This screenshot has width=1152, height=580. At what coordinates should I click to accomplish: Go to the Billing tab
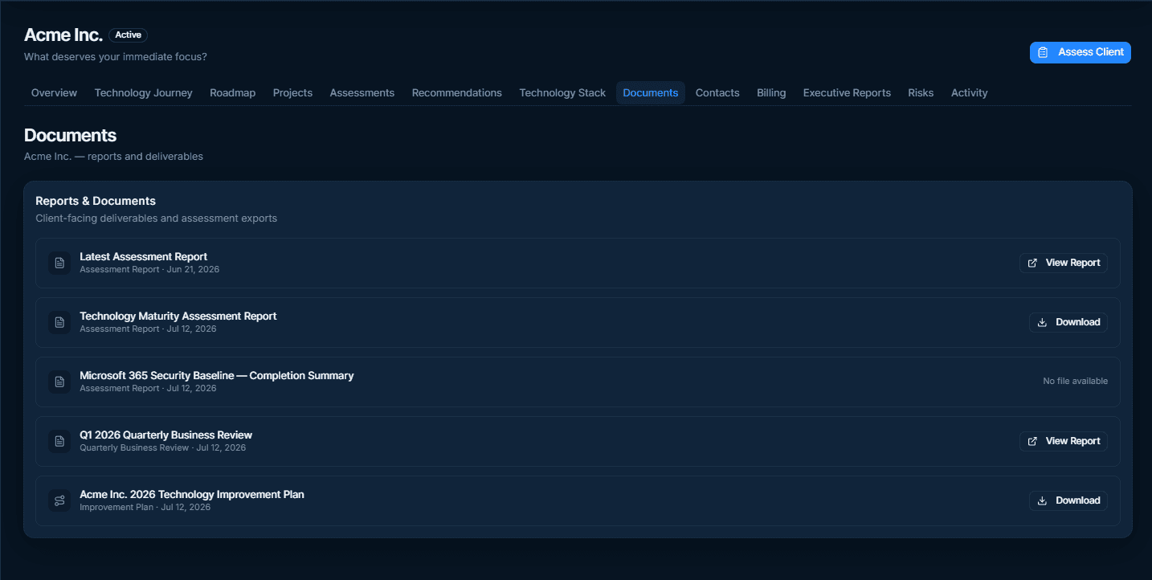[771, 92]
